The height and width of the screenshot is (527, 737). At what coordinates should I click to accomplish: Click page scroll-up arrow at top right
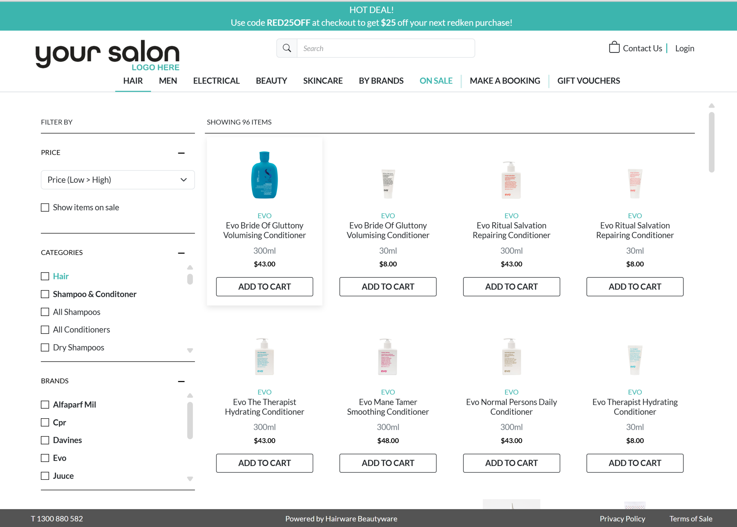(711, 106)
